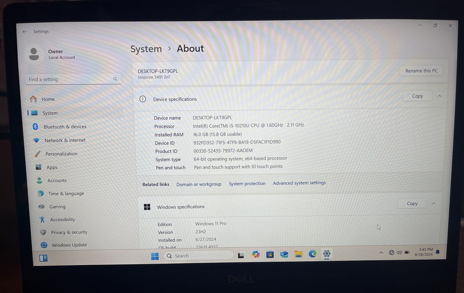464x293 pixels.
Task: Click the battery tray icon
Action: [407, 252]
